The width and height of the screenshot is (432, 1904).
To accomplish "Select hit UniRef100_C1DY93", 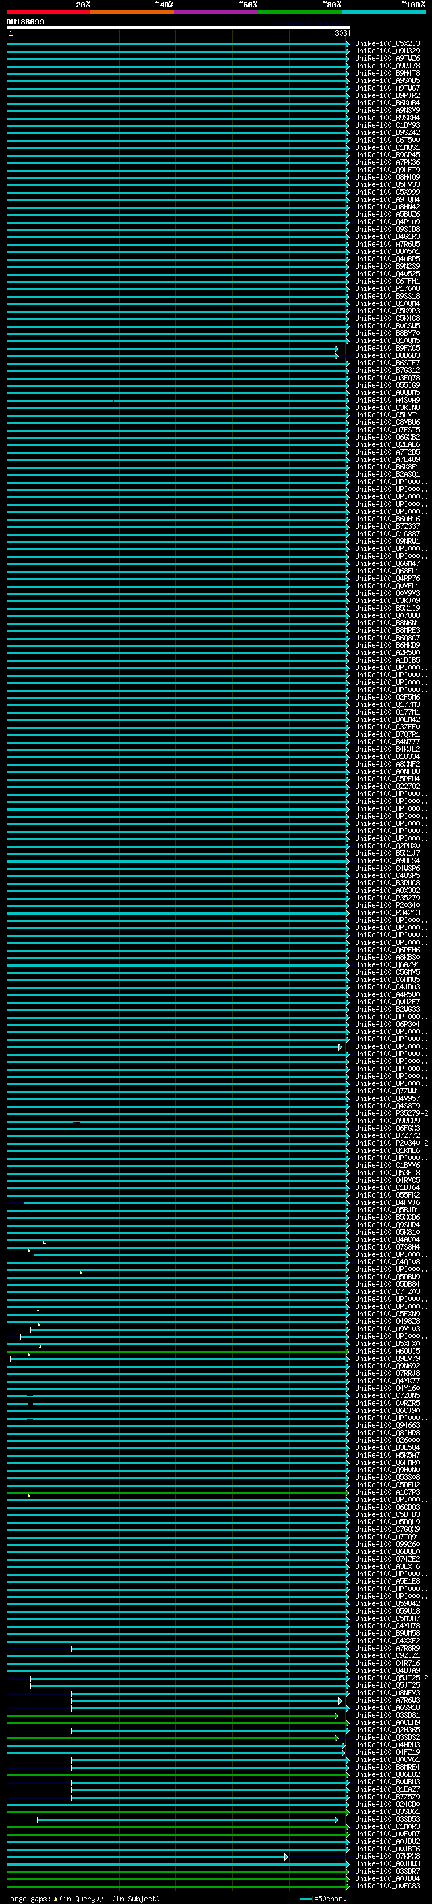I will [x=387, y=125].
